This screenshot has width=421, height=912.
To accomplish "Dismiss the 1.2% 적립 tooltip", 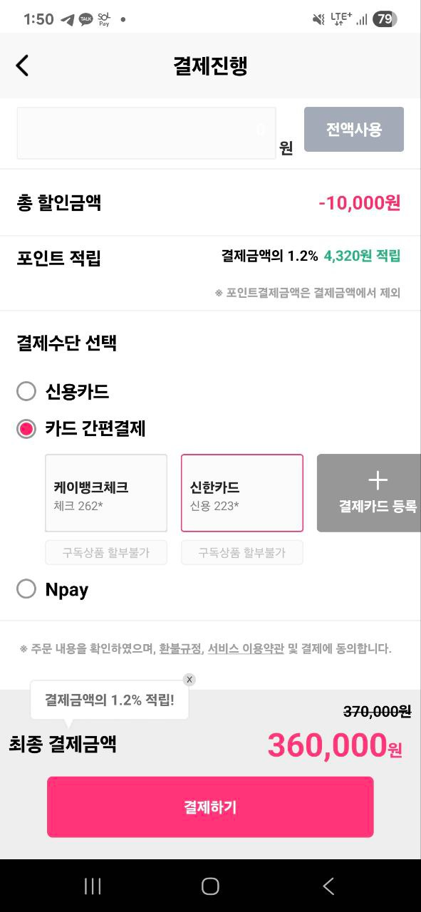I will [189, 680].
